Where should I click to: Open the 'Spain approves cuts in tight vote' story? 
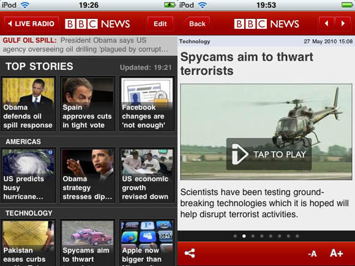[88, 104]
